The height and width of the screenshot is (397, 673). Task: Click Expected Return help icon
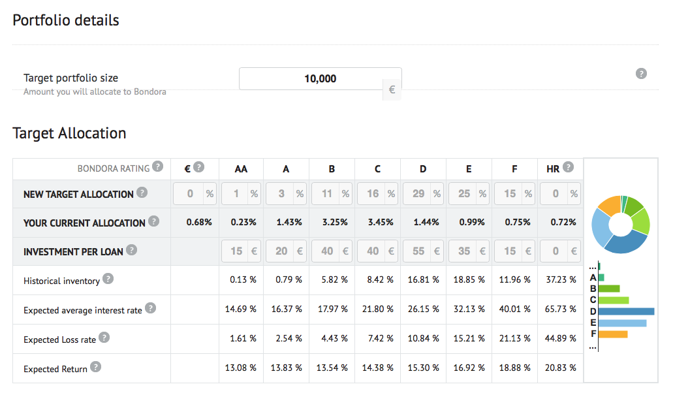coord(95,367)
